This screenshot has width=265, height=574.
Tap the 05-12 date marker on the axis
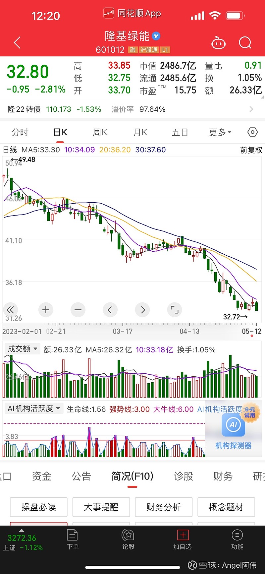tap(252, 331)
